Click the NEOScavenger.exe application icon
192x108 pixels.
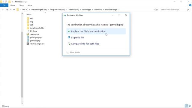pos(28,44)
